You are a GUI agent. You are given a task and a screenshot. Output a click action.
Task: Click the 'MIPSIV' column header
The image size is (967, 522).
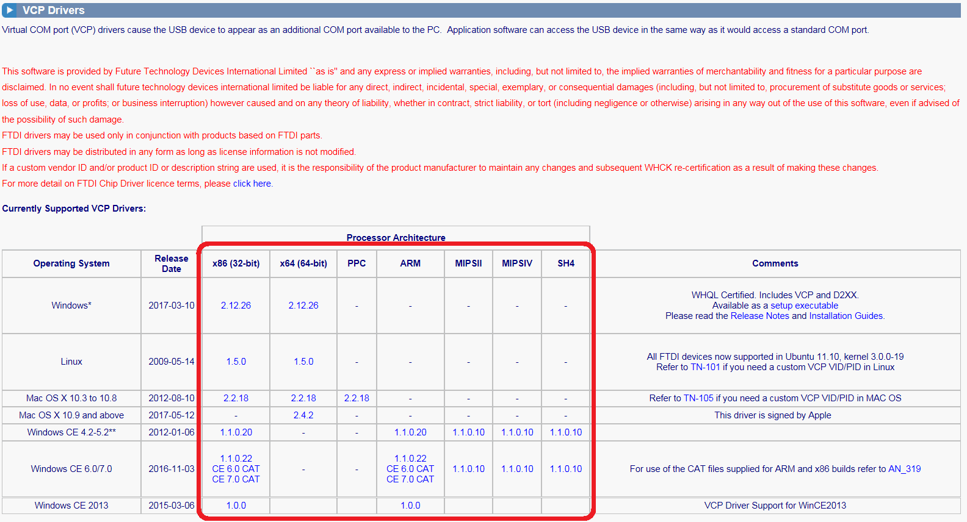coord(517,263)
